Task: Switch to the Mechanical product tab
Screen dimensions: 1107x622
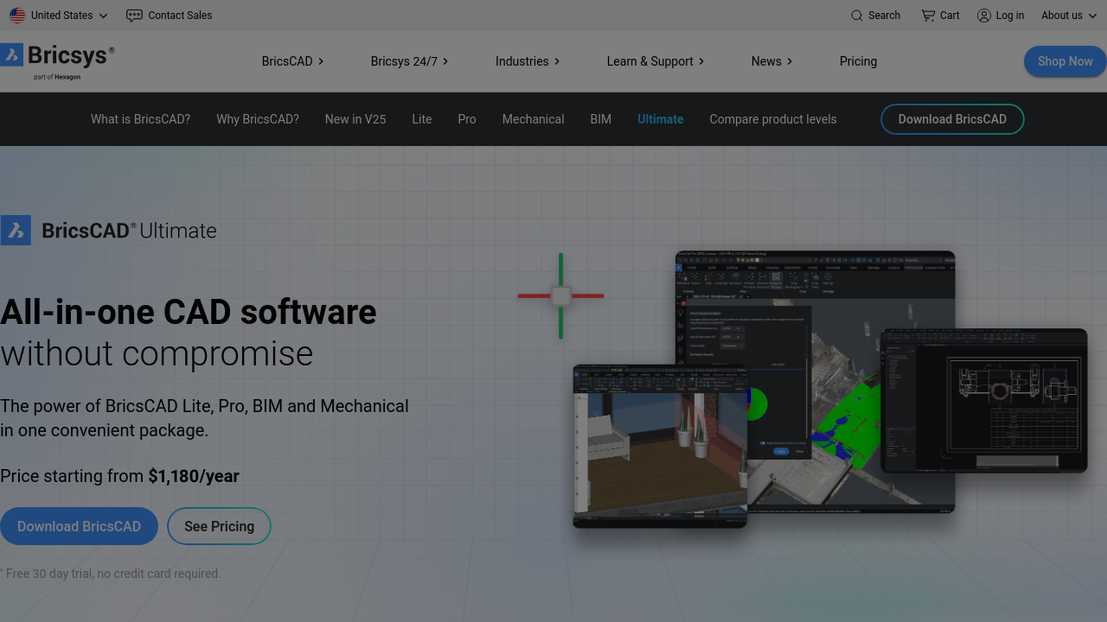Action: click(x=533, y=119)
